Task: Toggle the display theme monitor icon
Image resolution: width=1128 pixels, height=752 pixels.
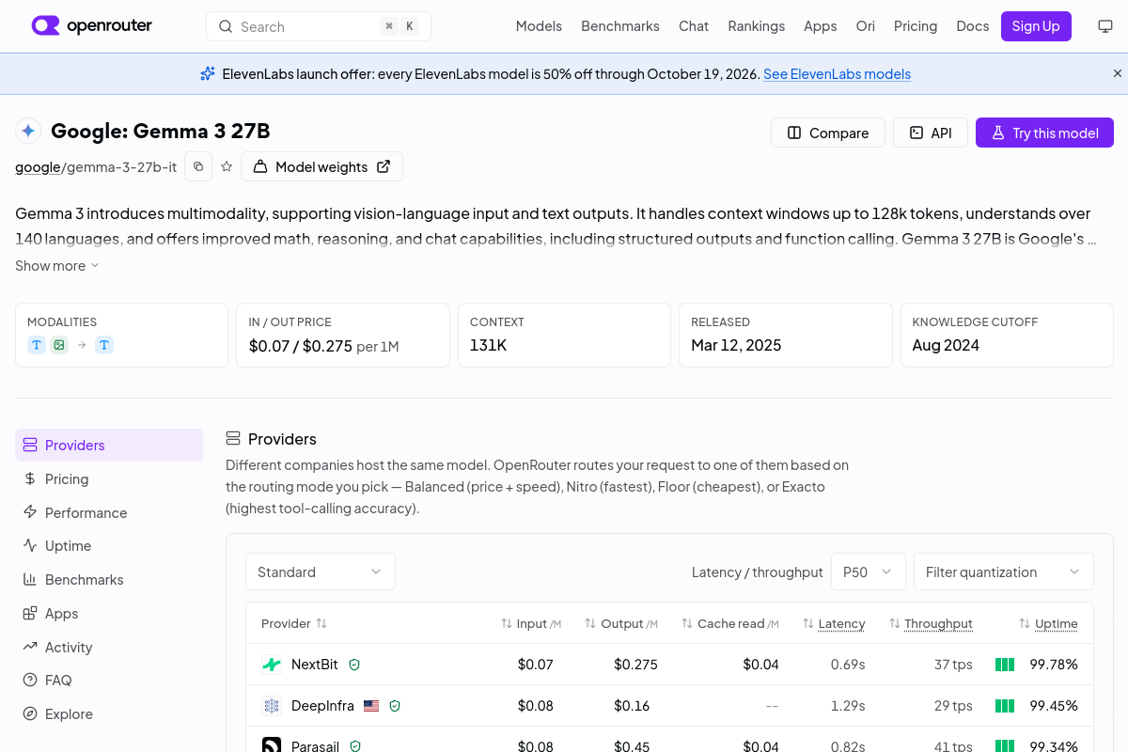Action: [x=1105, y=26]
